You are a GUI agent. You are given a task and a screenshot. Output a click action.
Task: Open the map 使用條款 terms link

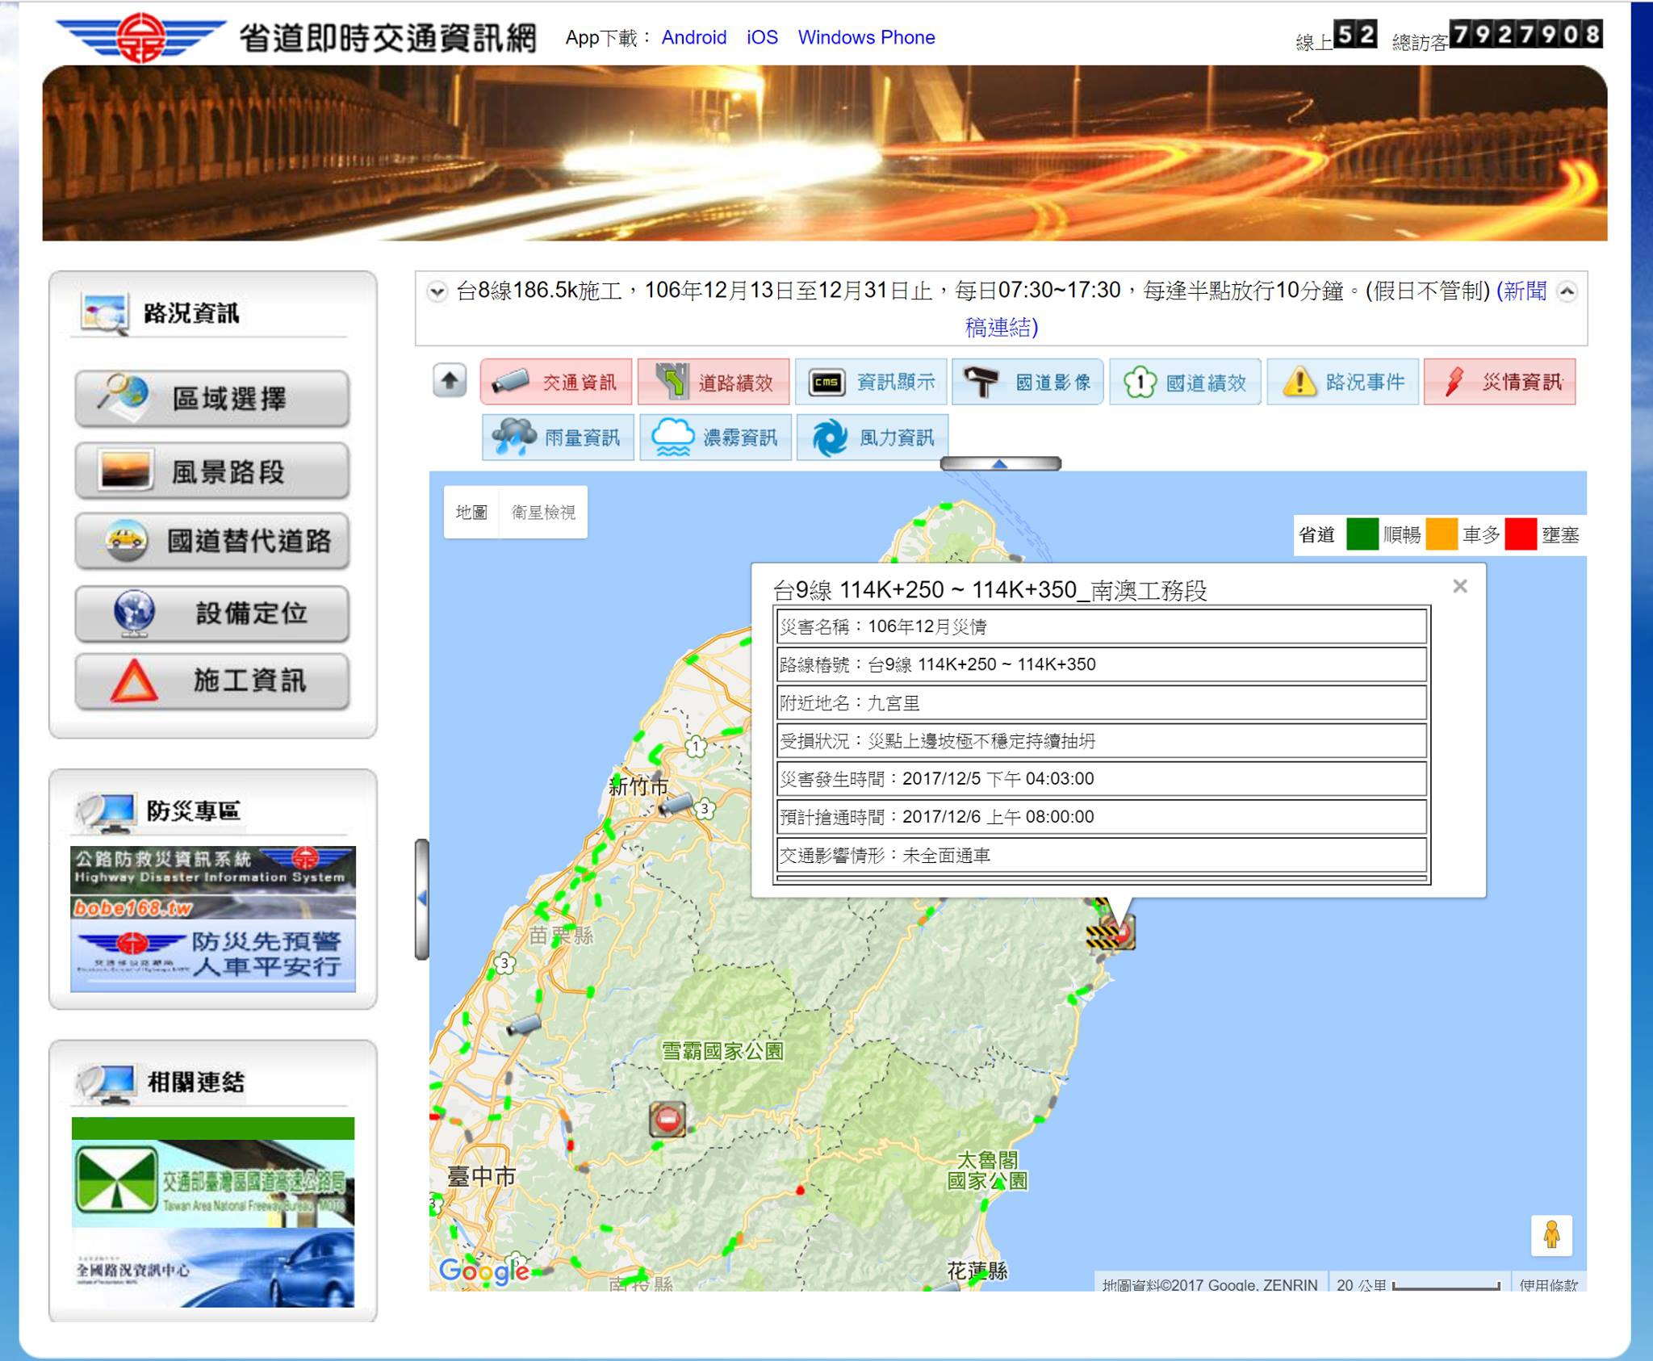(x=1548, y=1284)
